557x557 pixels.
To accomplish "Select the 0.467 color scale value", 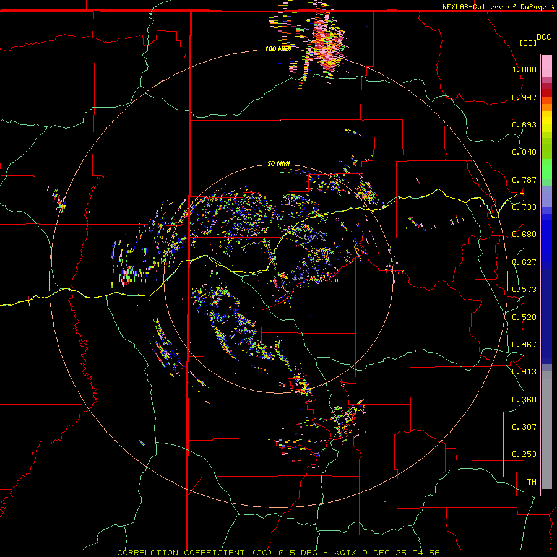I will click(524, 344).
